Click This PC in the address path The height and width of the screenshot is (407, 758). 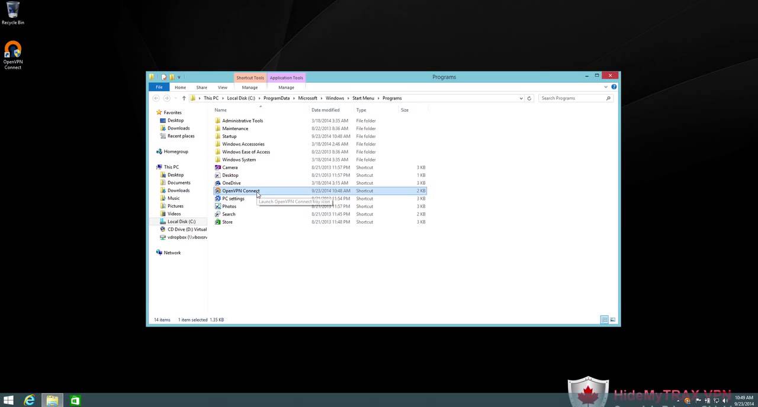pyautogui.click(x=211, y=98)
